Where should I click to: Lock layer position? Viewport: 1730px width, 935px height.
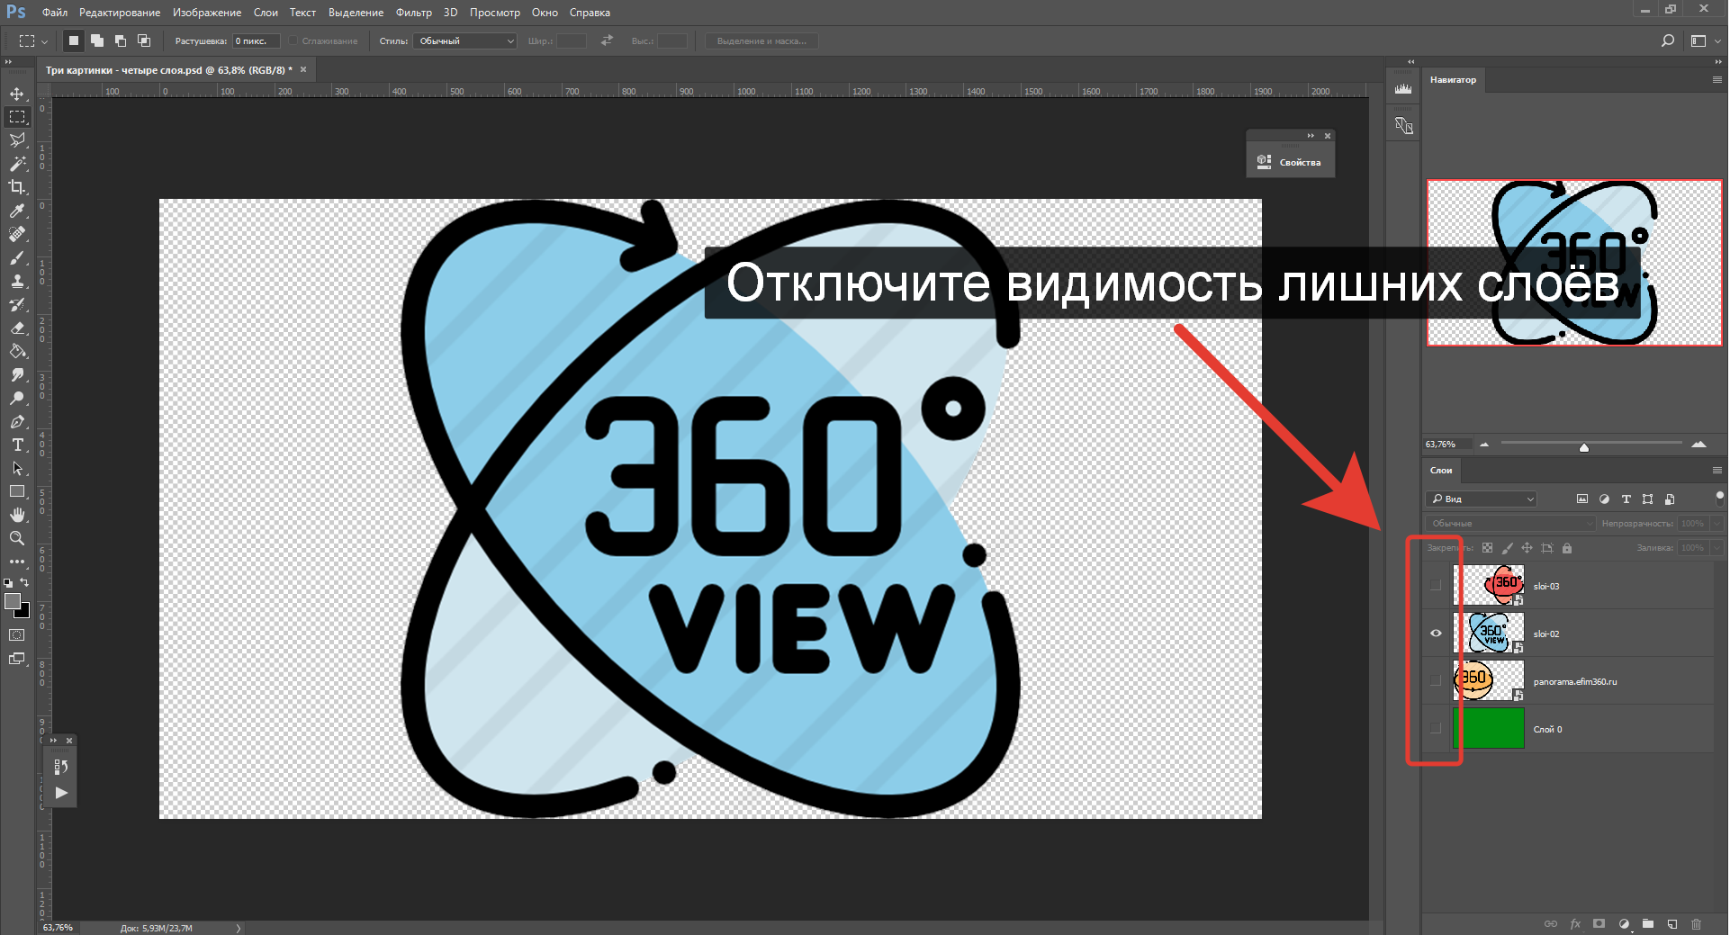1527,548
